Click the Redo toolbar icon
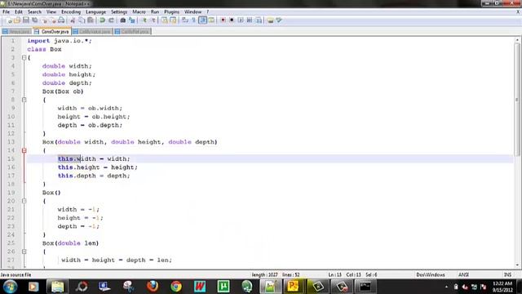 [x=111, y=20]
